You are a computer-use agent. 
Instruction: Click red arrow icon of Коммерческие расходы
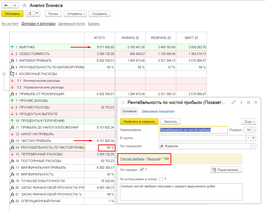tap(12, 80)
